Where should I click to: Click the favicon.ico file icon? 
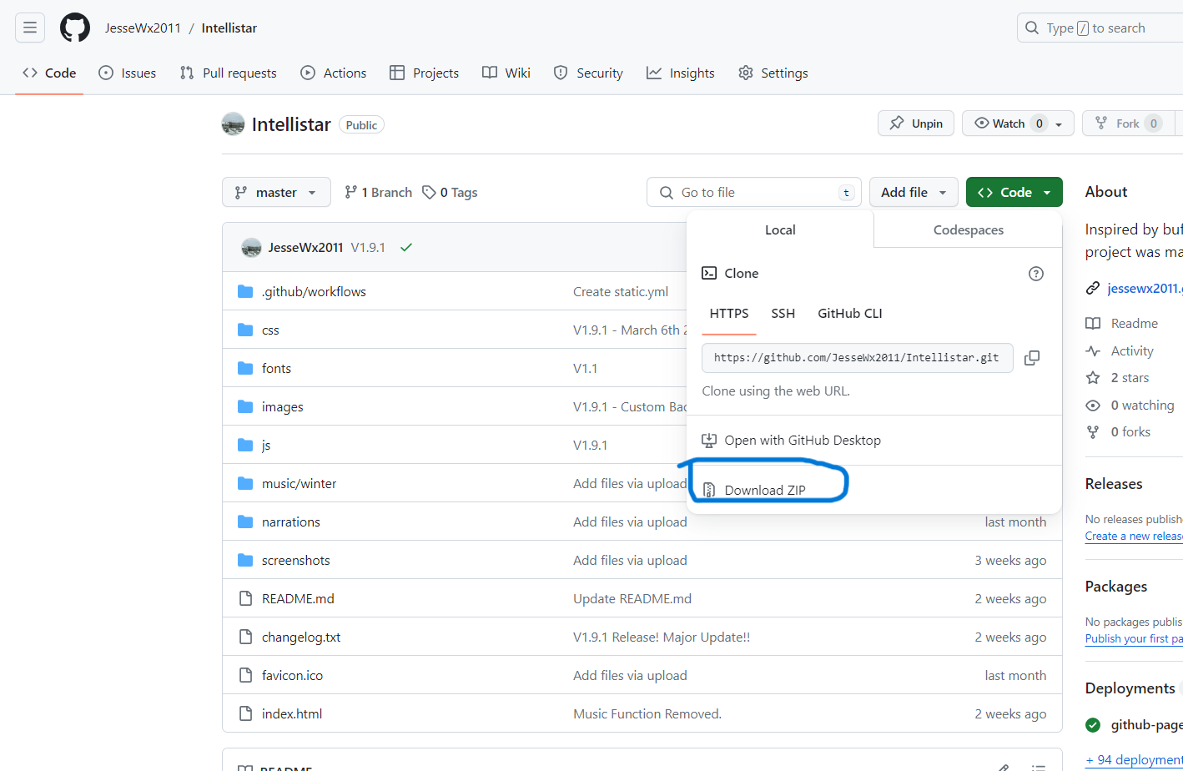coord(245,675)
